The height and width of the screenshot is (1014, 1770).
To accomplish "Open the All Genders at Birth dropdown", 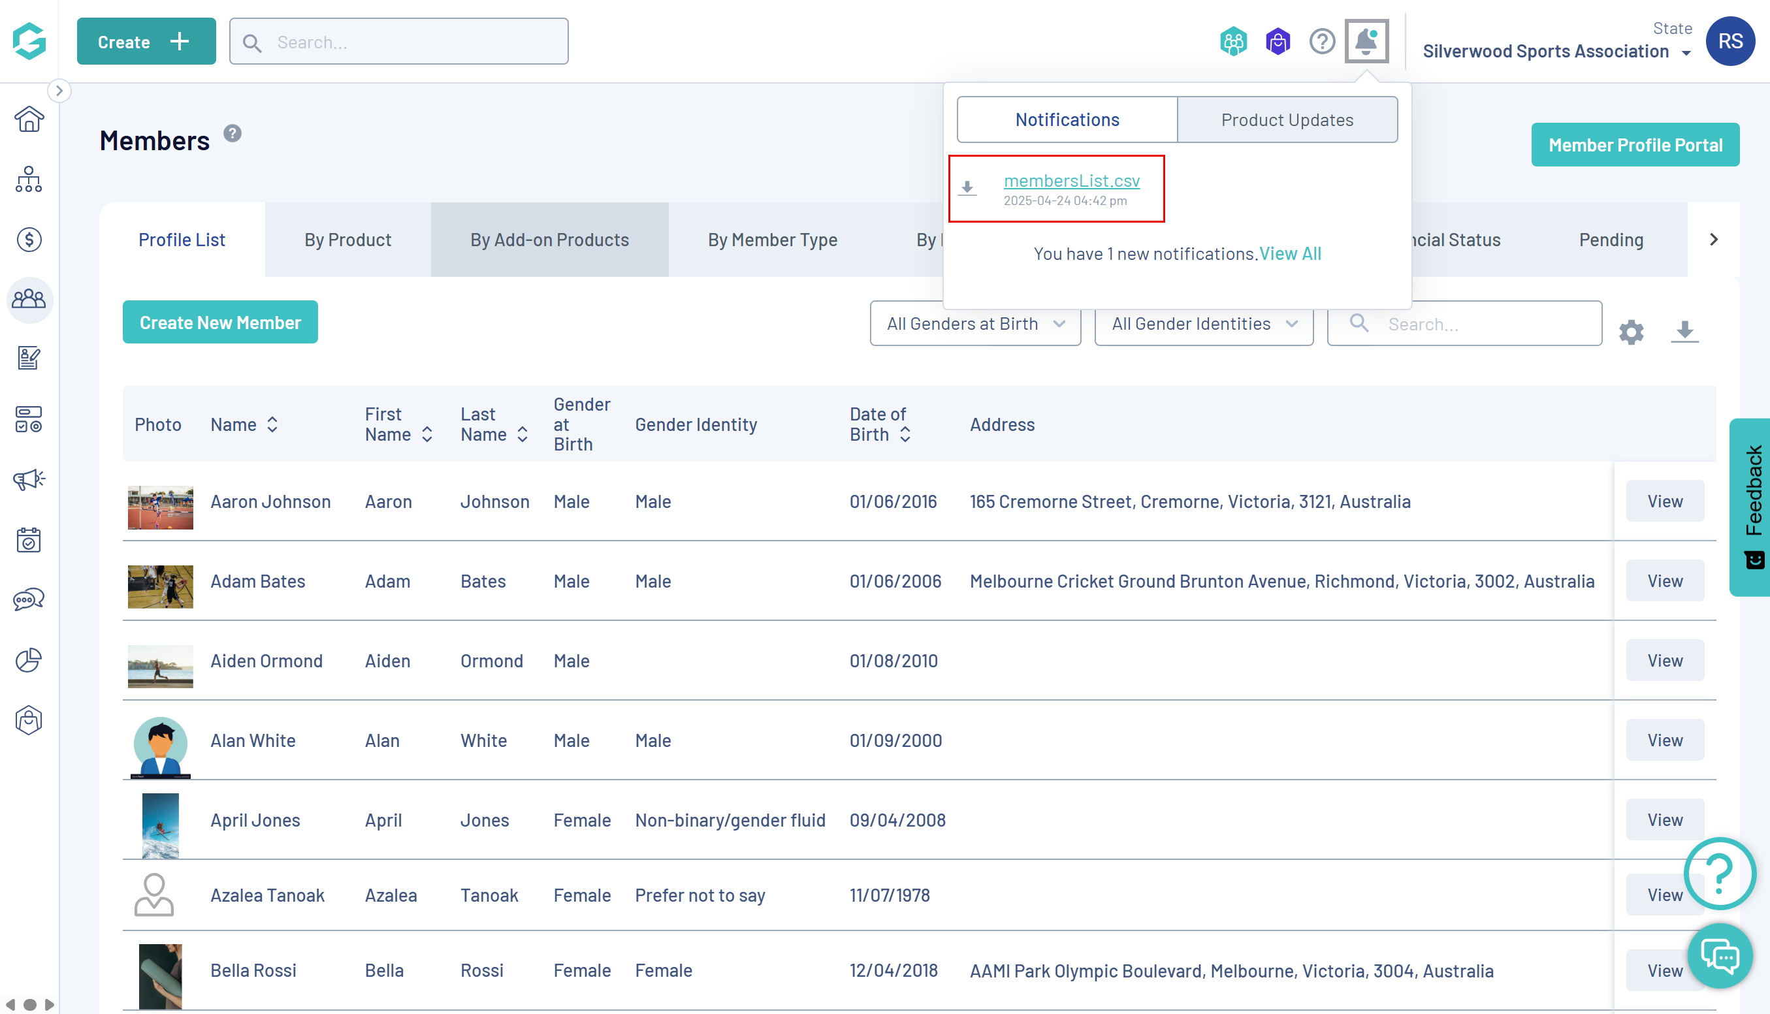I will [975, 324].
